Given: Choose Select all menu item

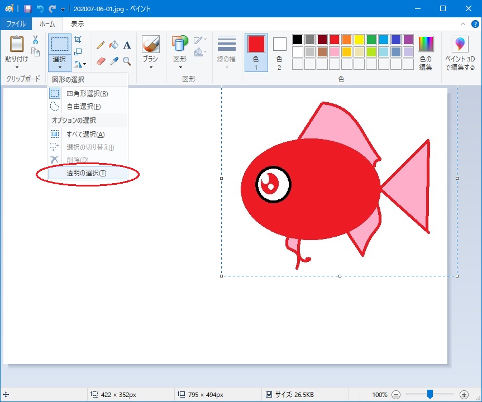Looking at the screenshot, I should pos(88,135).
